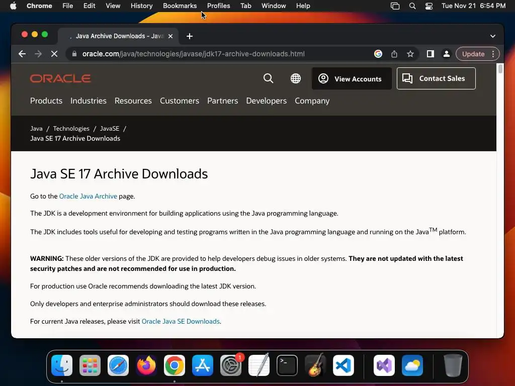Image resolution: width=515 pixels, height=386 pixels.
Task: Bookmark this page with the star icon
Action: (x=410, y=54)
